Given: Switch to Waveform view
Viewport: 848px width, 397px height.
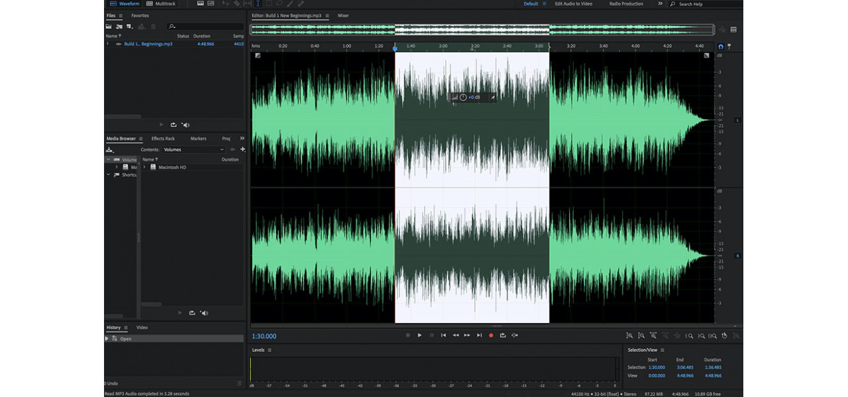Looking at the screenshot, I should pos(124,3).
